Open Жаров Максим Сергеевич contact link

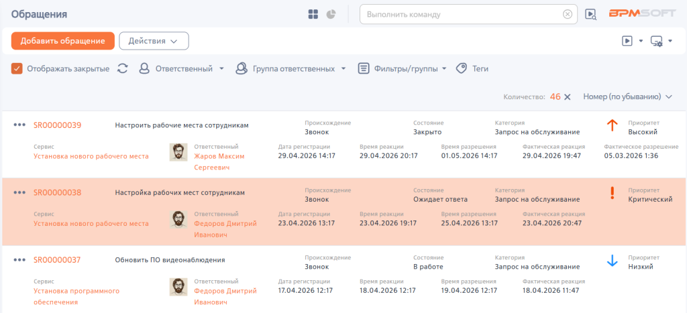(x=219, y=162)
